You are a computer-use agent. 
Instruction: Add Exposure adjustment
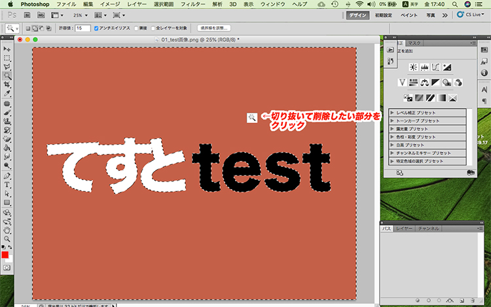[447, 67]
